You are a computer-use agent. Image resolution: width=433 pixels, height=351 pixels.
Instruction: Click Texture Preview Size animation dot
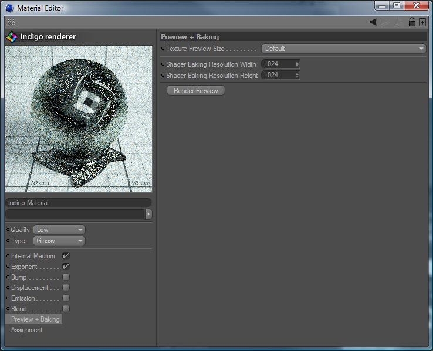pyautogui.click(x=163, y=49)
